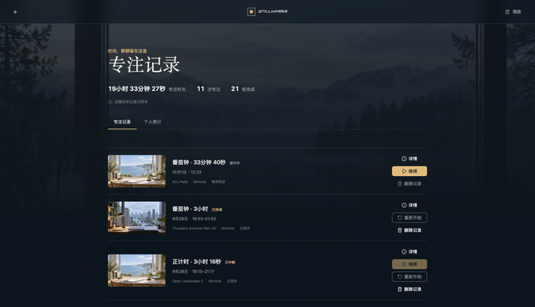Click the date 9月28日 · 18:15–21:17
The width and height of the screenshot is (535, 307).
[x=193, y=272]
